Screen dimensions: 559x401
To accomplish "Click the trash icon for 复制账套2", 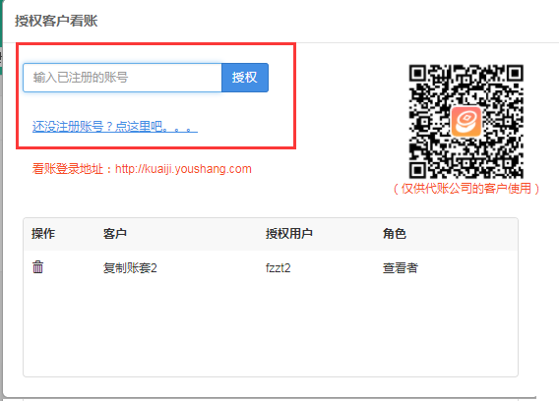I will point(37,266).
